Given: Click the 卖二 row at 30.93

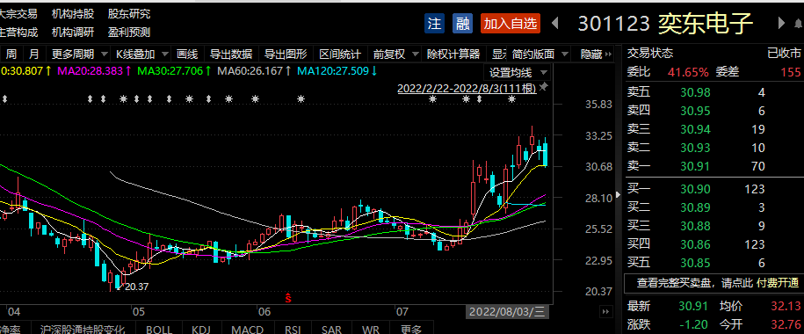Looking at the screenshot, I should click(713, 148).
